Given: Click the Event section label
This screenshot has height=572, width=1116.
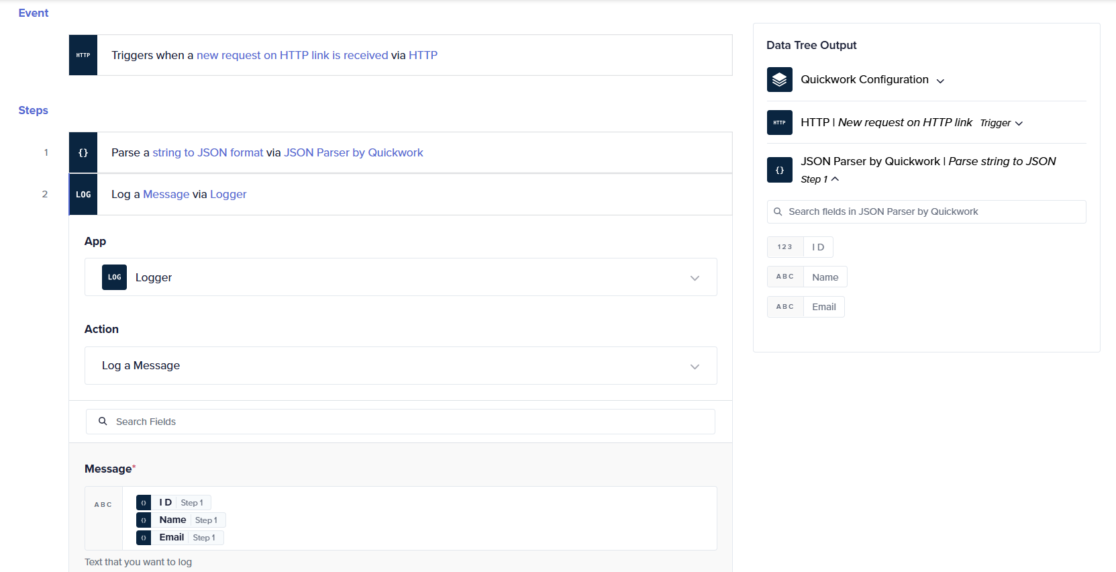Looking at the screenshot, I should [34, 13].
